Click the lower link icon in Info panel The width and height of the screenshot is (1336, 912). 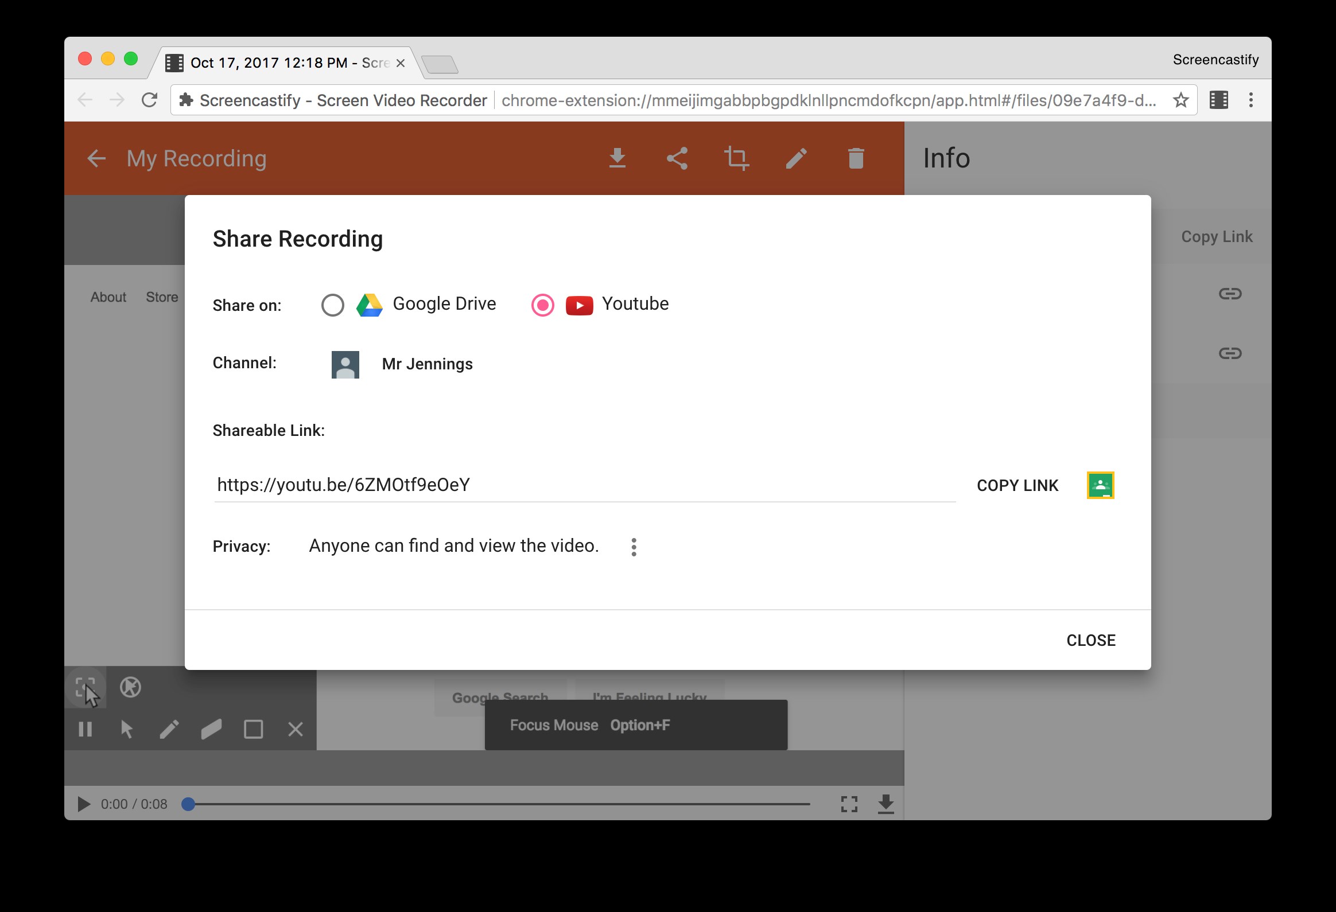click(x=1230, y=353)
